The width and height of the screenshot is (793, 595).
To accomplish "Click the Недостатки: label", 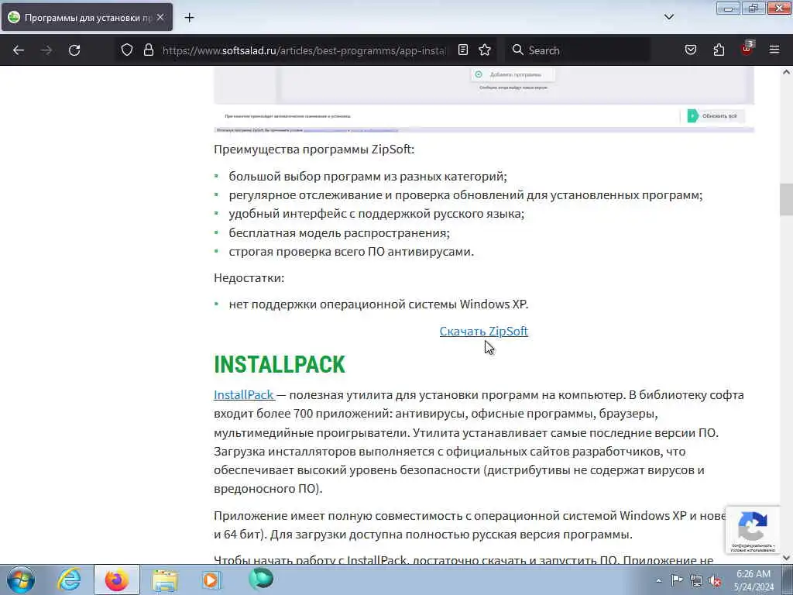I will coord(249,278).
